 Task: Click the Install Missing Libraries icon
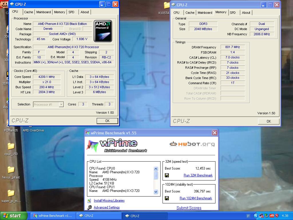click(x=89, y=201)
